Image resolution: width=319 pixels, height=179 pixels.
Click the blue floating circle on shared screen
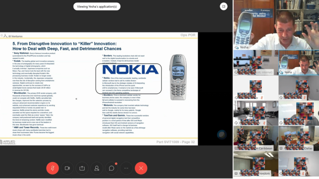tap(221, 135)
